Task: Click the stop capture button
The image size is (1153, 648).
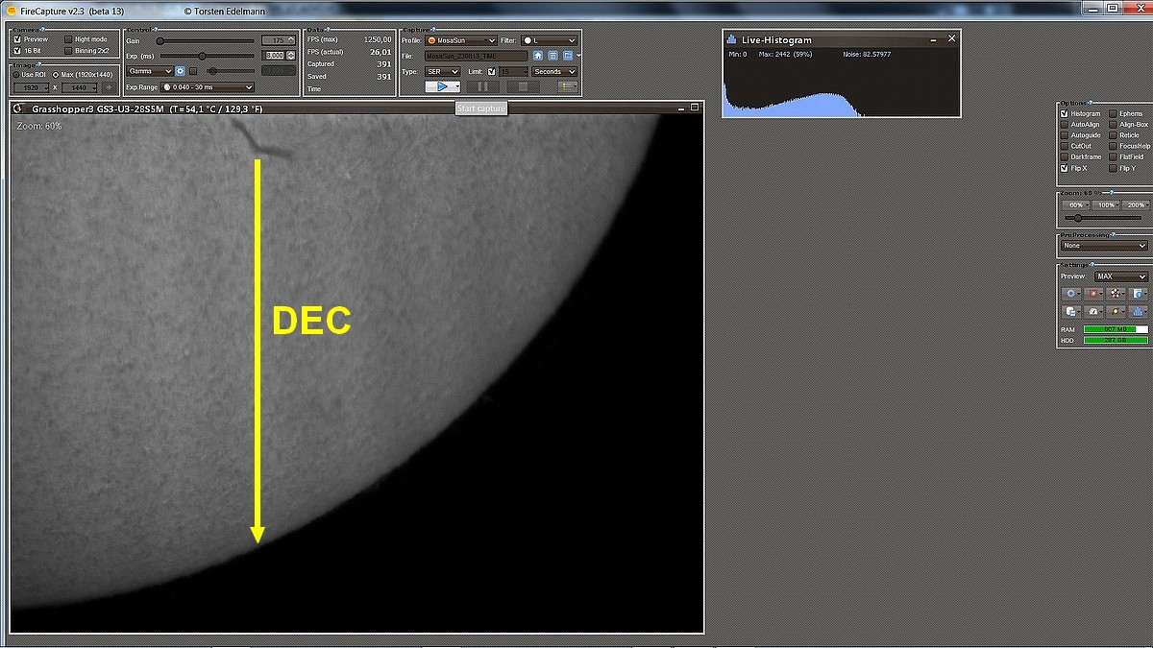Action: 523,86
